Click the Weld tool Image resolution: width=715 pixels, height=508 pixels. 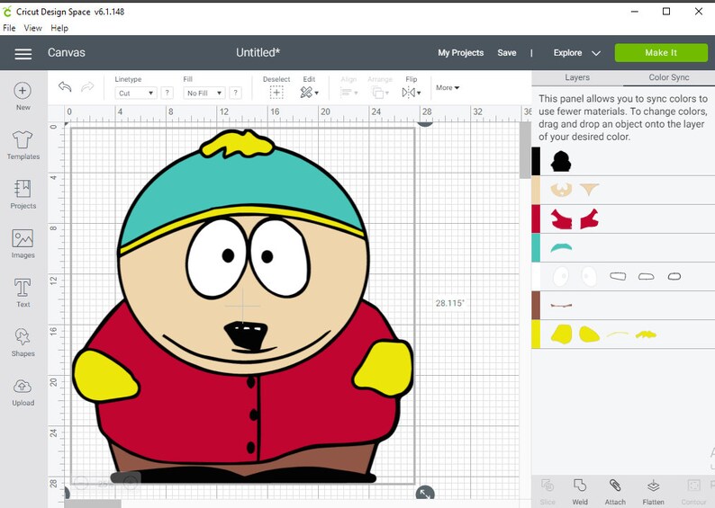(x=580, y=492)
